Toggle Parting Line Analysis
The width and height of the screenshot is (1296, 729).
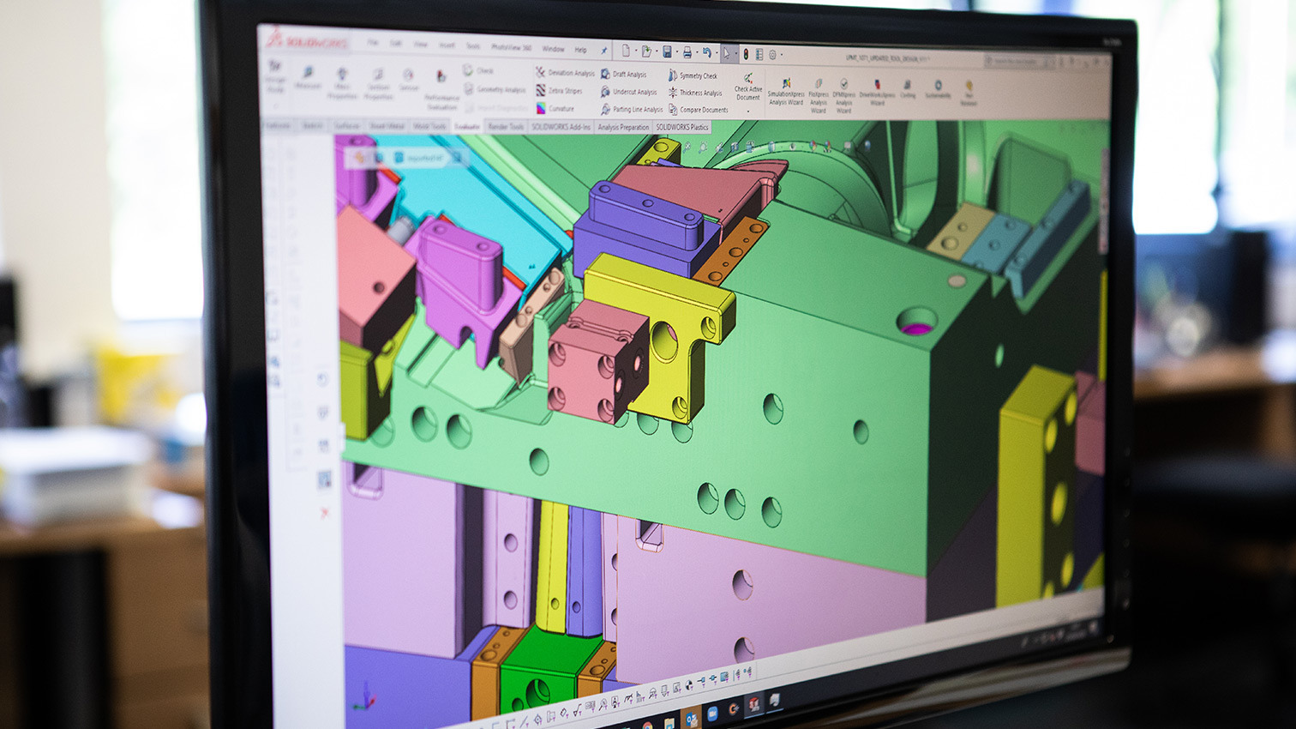[x=632, y=110]
